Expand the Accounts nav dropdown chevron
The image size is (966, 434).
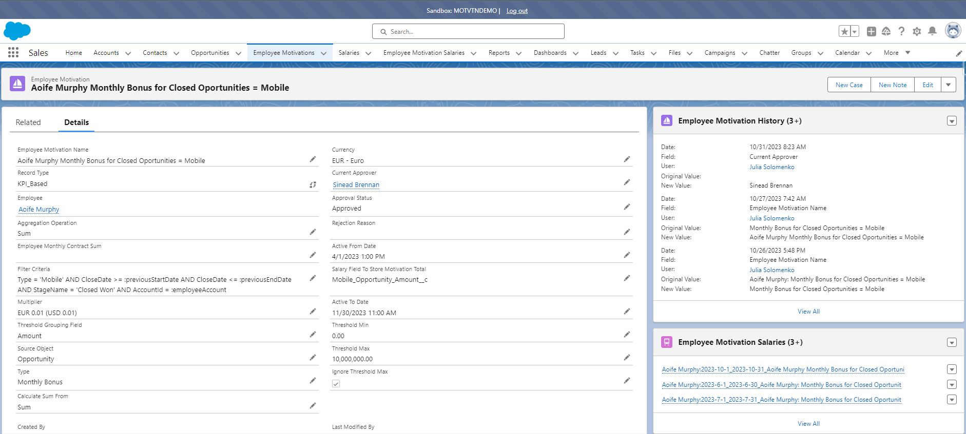click(x=128, y=53)
